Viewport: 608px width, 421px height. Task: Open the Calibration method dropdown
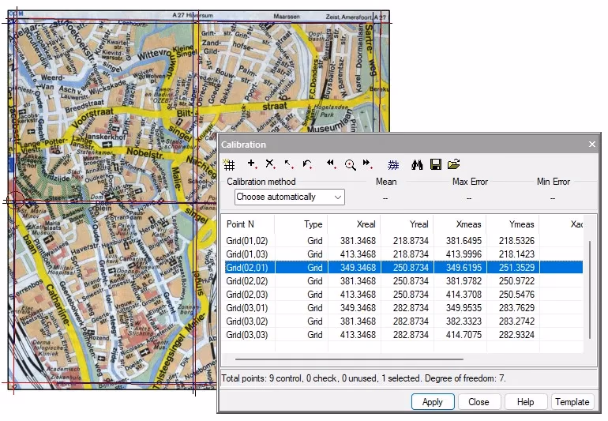point(289,197)
